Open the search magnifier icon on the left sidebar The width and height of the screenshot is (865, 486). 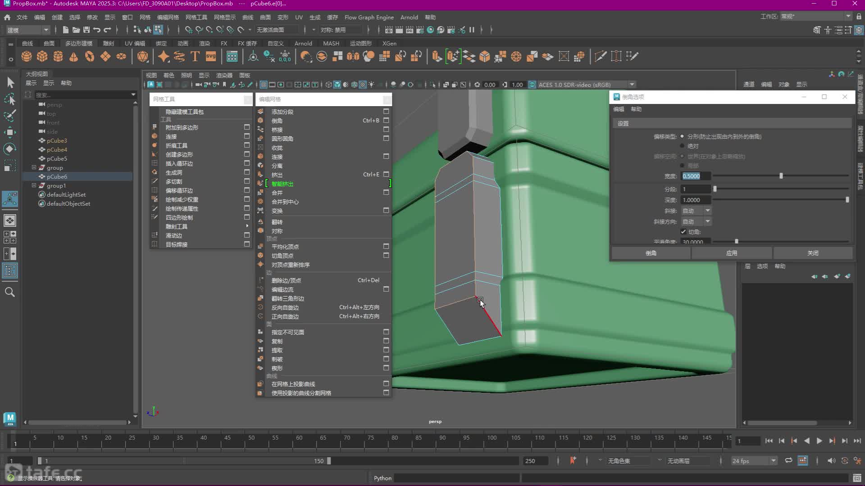click(x=10, y=292)
